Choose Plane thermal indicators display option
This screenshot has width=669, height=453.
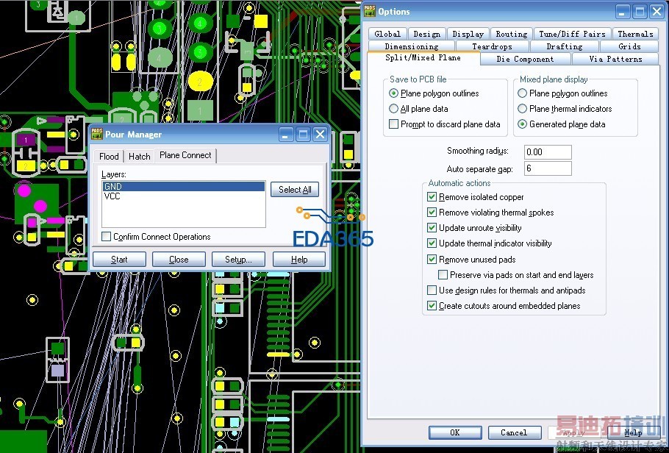(x=523, y=109)
